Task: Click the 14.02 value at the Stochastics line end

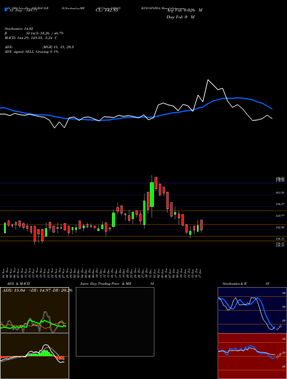Action: point(278,328)
